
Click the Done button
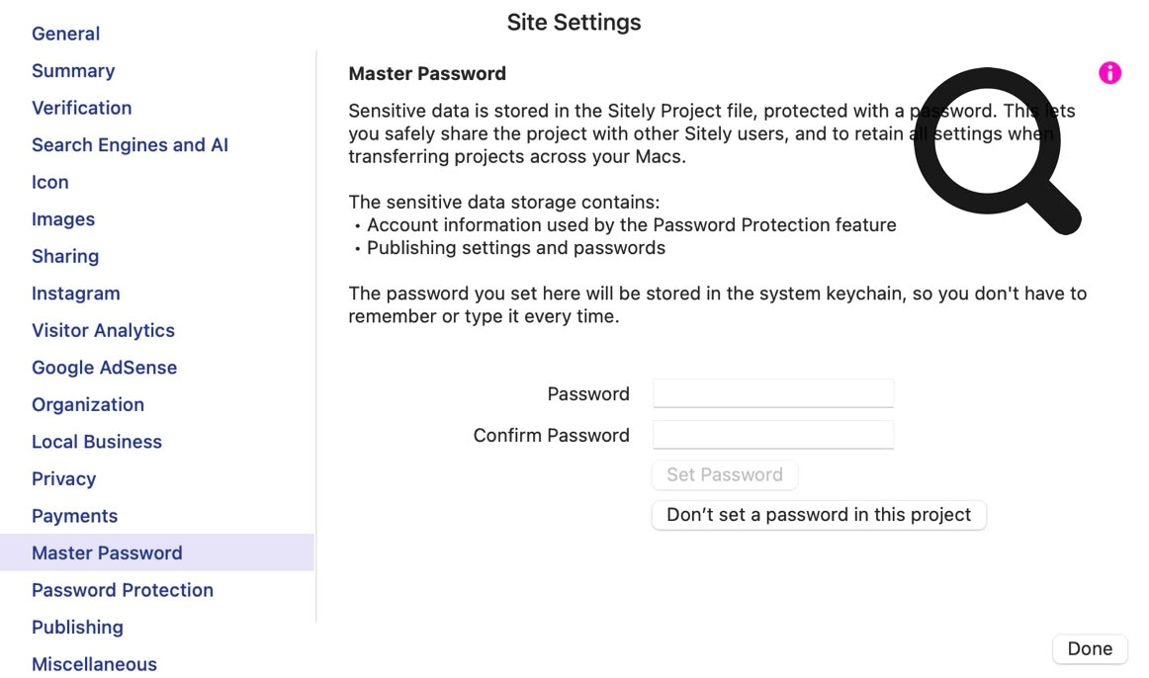[x=1090, y=648]
